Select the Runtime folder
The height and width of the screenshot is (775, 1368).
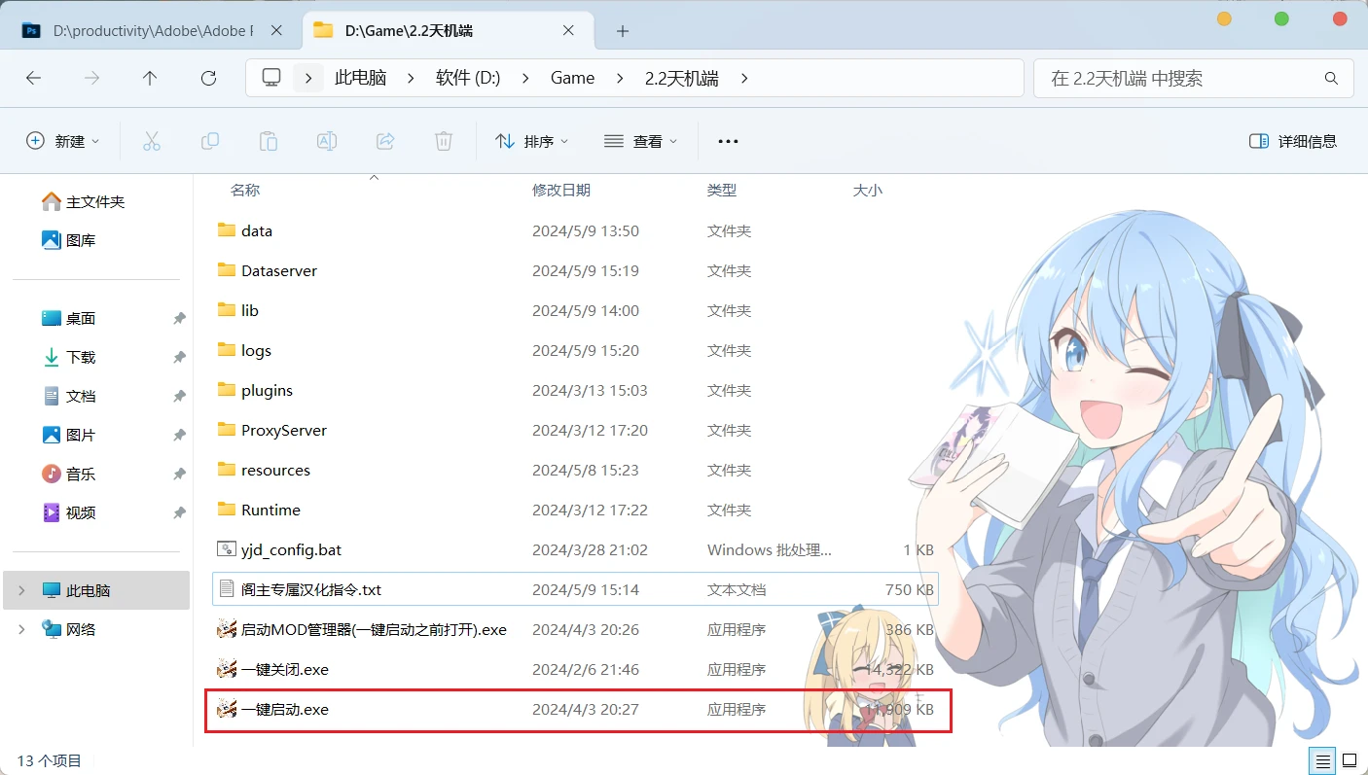tap(576, 510)
